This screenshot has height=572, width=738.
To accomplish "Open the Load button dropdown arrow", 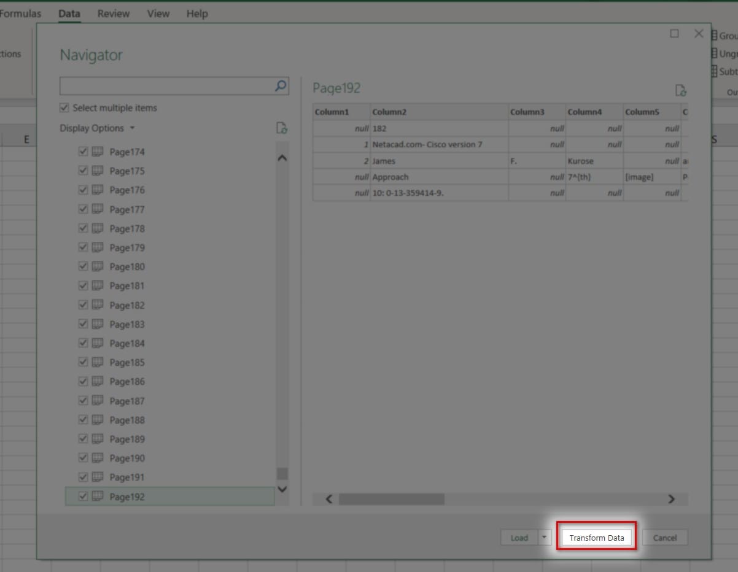I will 544,538.
